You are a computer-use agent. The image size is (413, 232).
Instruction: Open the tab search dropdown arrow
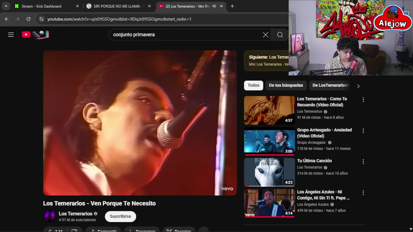point(6,6)
